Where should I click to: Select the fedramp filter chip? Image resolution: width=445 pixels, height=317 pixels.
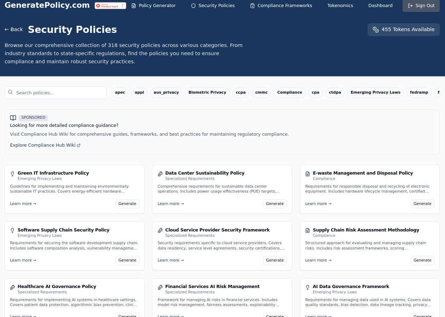click(419, 93)
